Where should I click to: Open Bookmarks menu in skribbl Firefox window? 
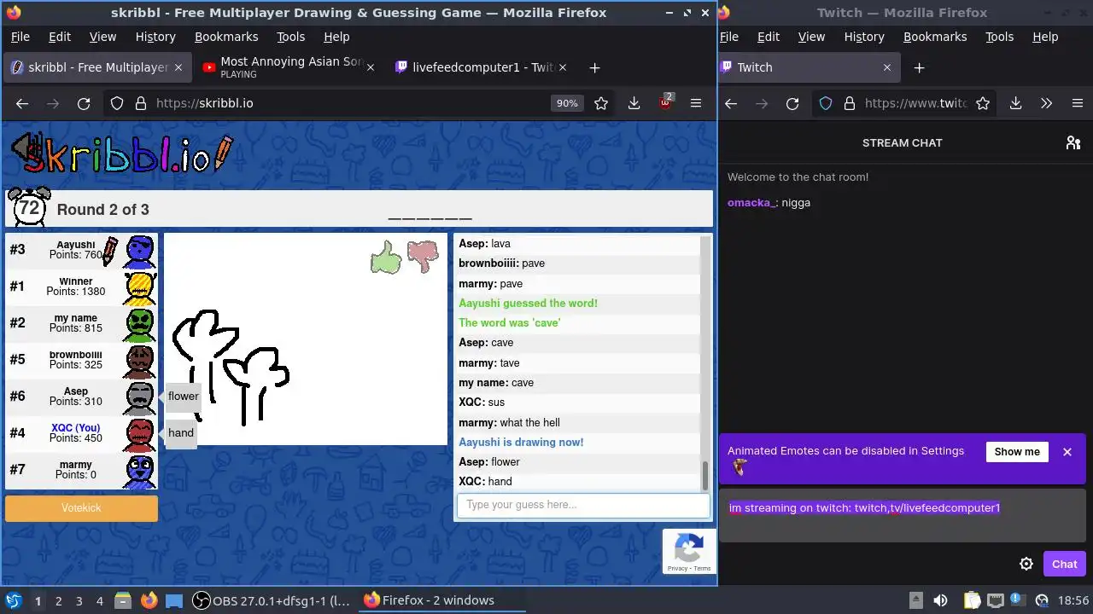pyautogui.click(x=226, y=37)
